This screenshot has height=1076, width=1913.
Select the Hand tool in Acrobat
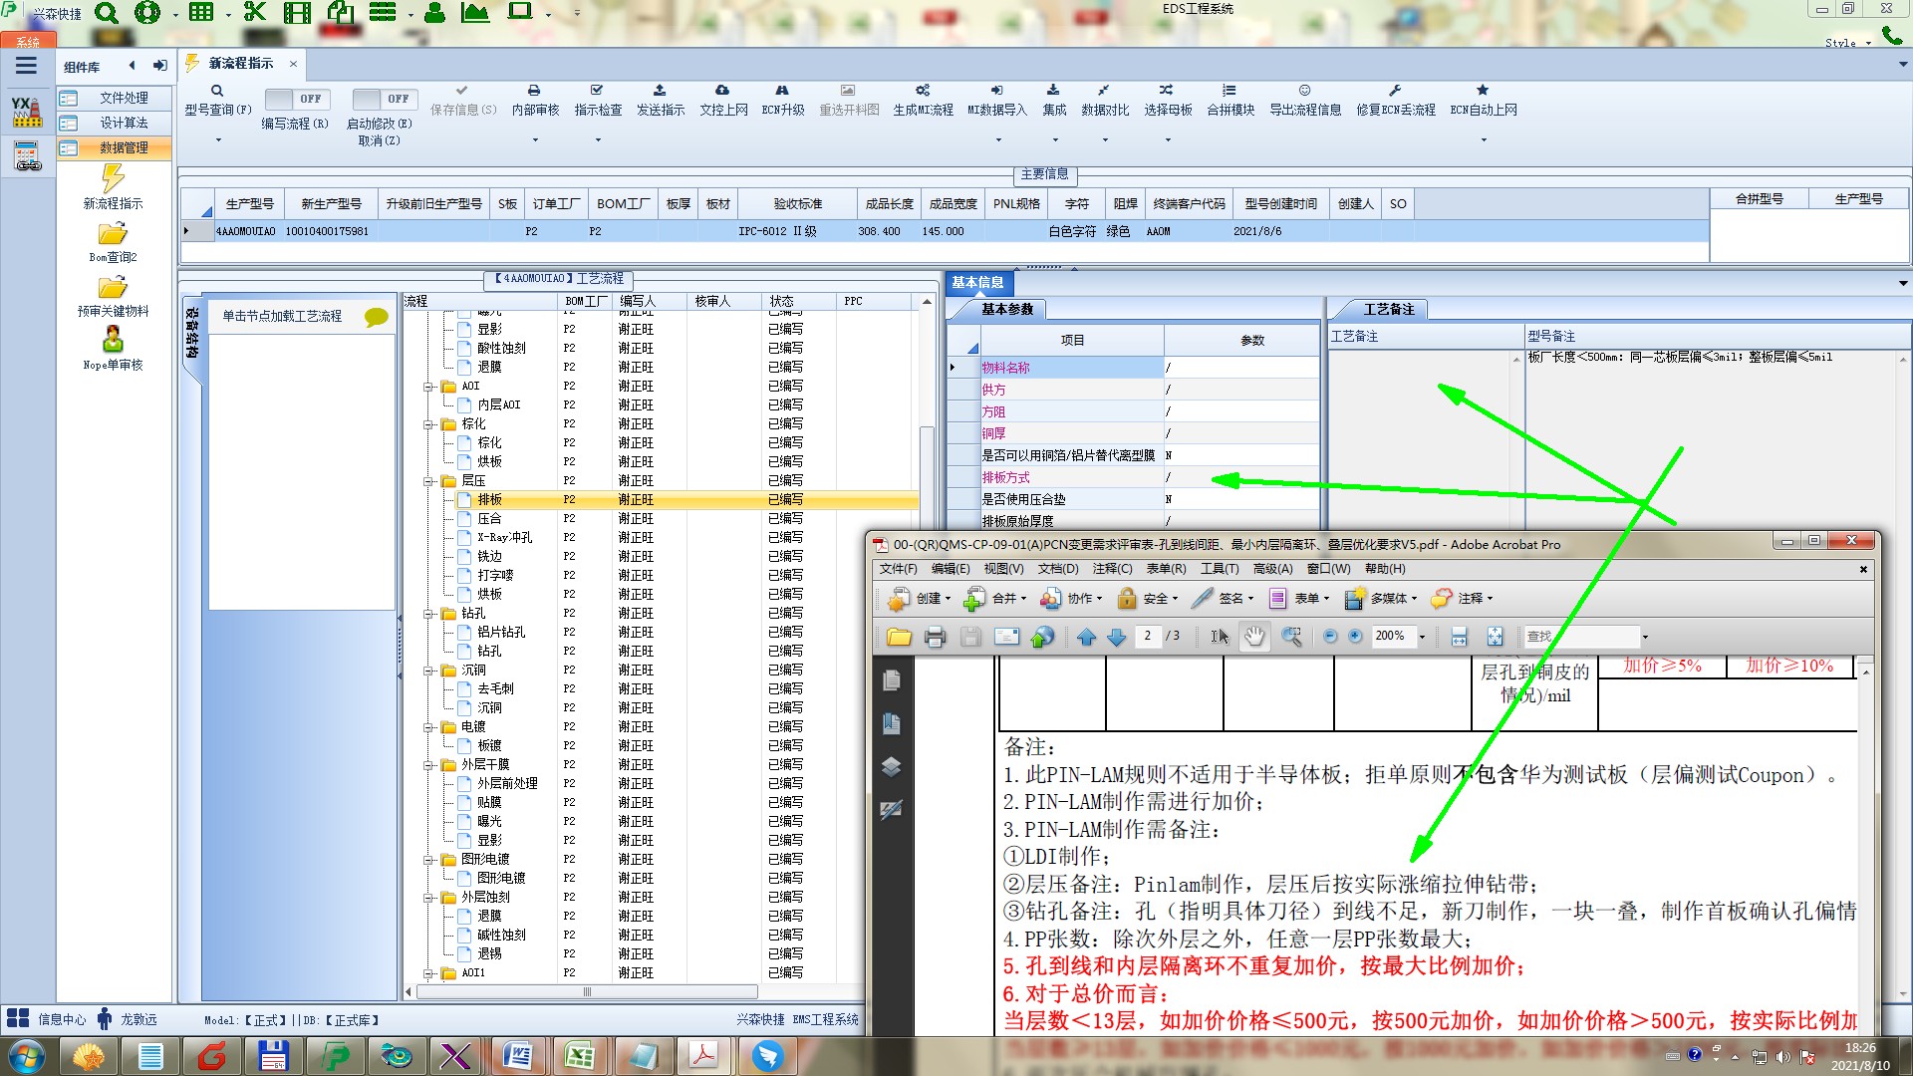[x=1254, y=637]
